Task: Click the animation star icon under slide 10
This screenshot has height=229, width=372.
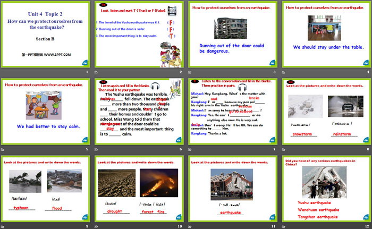Action: point(96,227)
